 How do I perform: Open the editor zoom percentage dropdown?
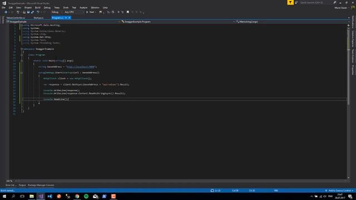tap(11, 181)
